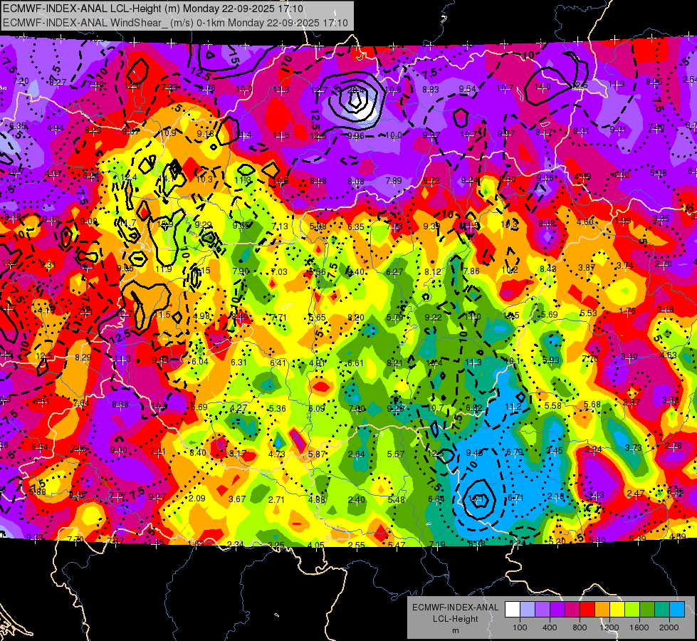Click the grid value 2.40

pos(356,500)
